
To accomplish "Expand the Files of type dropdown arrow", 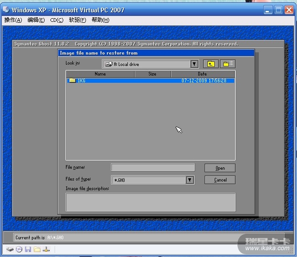I will click(x=190, y=180).
